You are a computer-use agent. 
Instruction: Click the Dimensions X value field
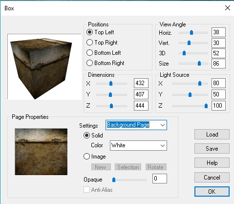(141, 83)
